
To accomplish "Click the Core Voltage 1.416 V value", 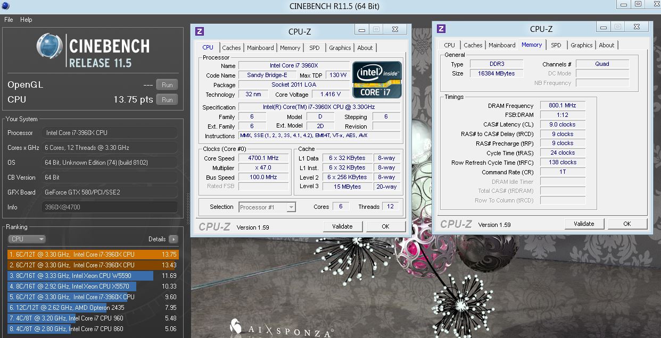I will (x=330, y=95).
